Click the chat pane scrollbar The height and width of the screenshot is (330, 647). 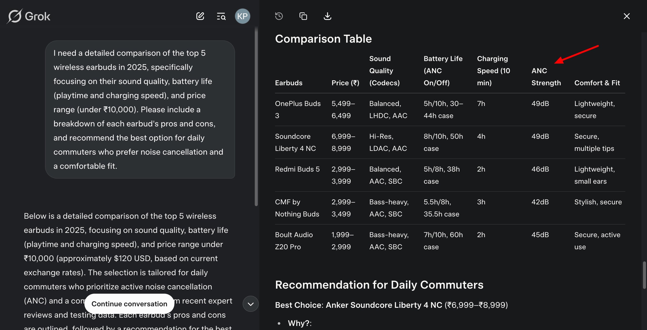(256, 116)
